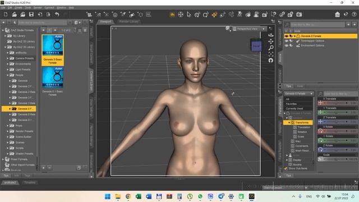359x202 pixels.
Task: Select the arrow-cursor Node Selection tool
Action: point(189,15)
